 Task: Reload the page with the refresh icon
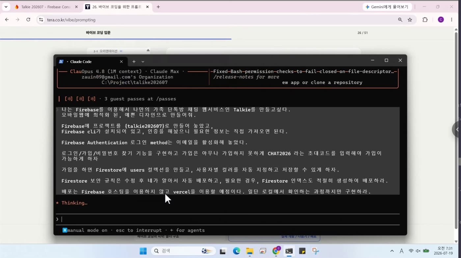28,20
